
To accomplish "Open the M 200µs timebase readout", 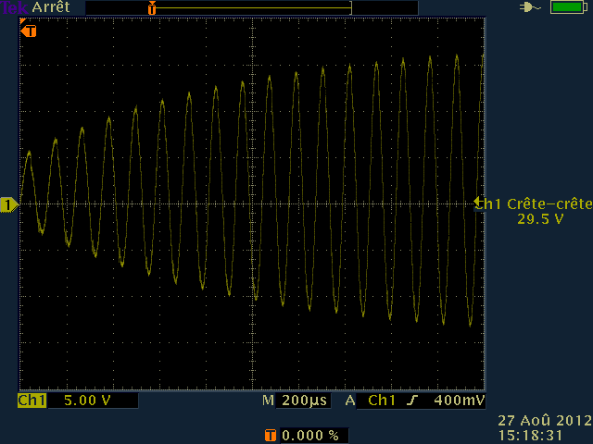I will 296,401.
